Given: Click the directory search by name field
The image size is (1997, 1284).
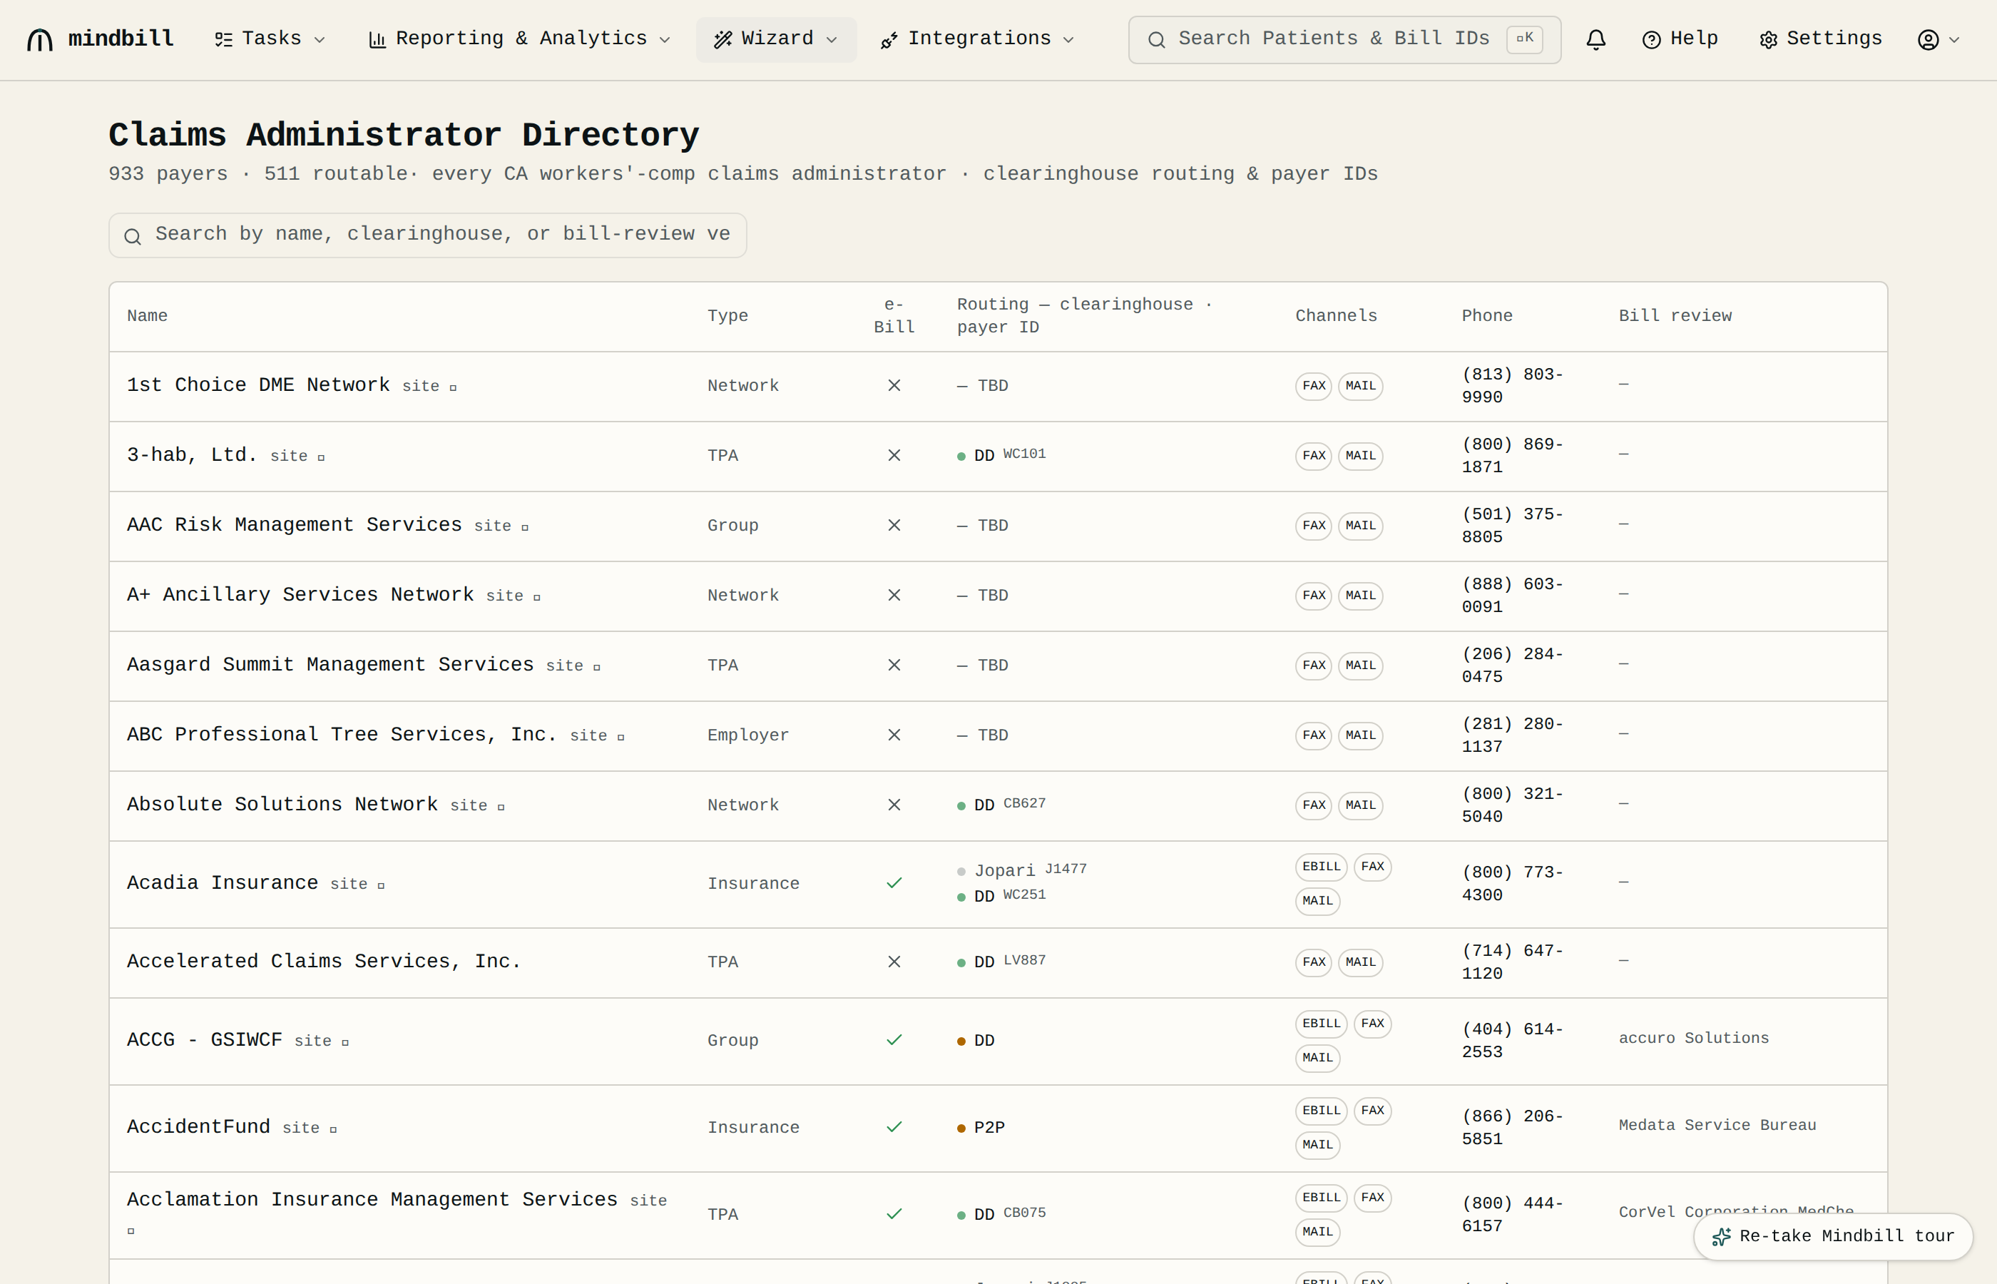Looking at the screenshot, I should pyautogui.click(x=427, y=235).
